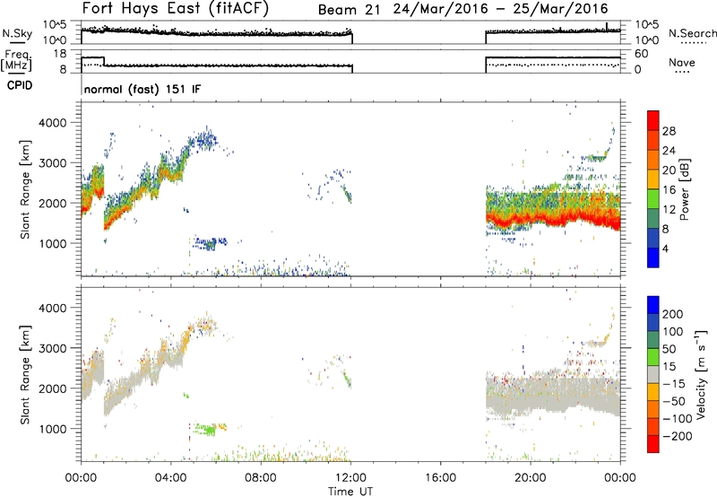This screenshot has width=717, height=497.
Task: Click the '04:00' time axis tick label
Action: (x=171, y=478)
